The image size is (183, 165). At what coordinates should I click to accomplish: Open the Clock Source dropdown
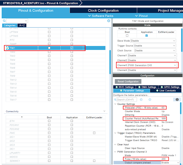pos(155,50)
